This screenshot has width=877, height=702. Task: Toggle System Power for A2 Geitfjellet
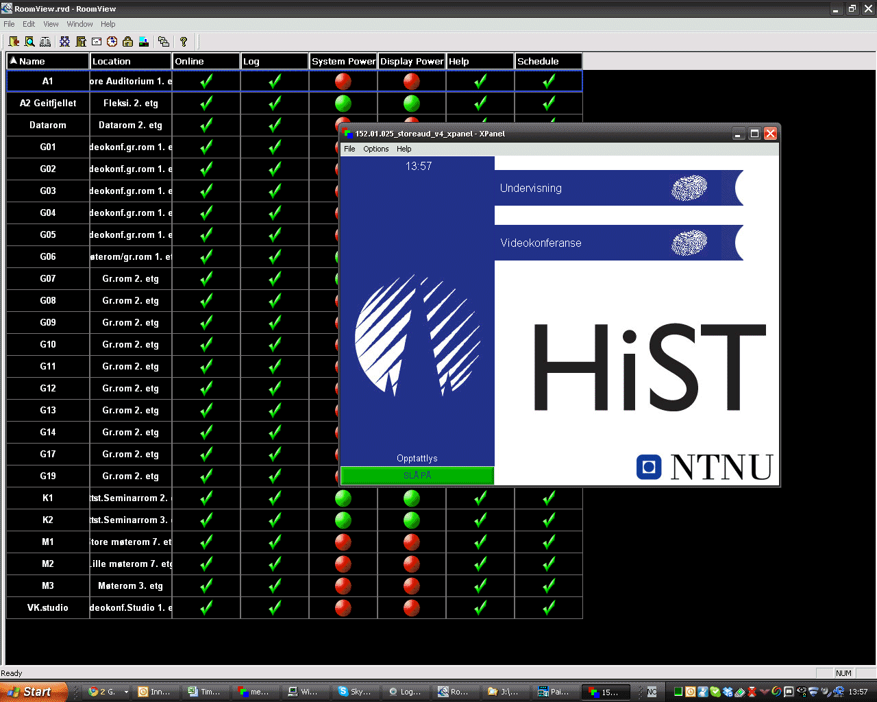[343, 103]
